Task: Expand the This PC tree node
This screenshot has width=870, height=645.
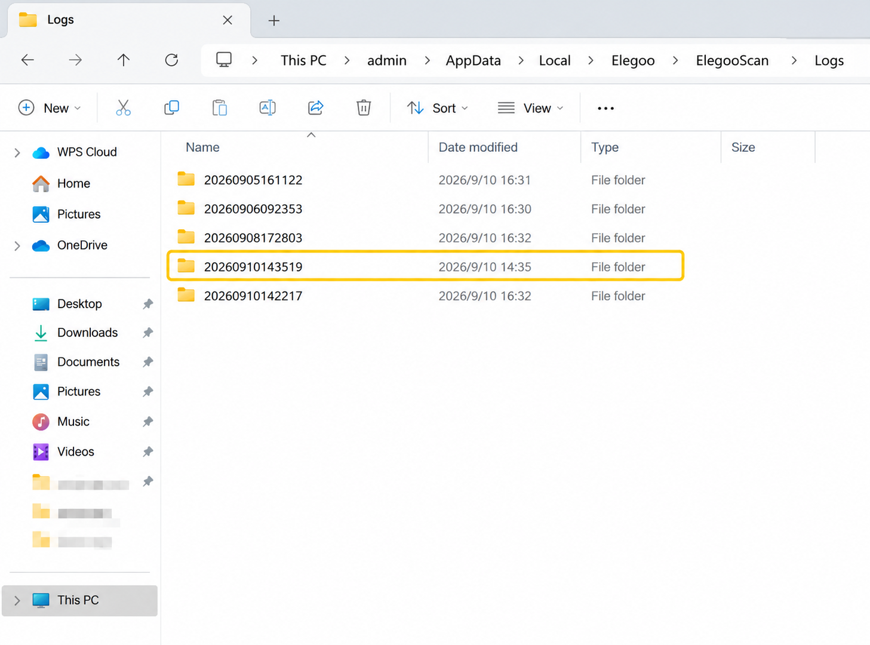Action: pos(17,601)
